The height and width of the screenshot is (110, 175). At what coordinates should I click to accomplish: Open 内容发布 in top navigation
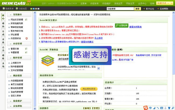click(x=94, y=3)
